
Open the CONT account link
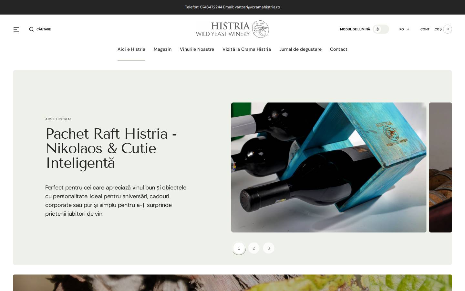(x=425, y=29)
